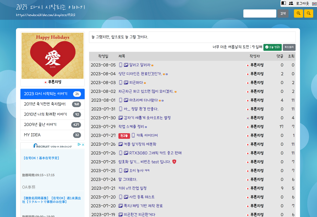Screen dimensions: 317x217
Task: Click the 검색 search button
Action: [283, 13]
